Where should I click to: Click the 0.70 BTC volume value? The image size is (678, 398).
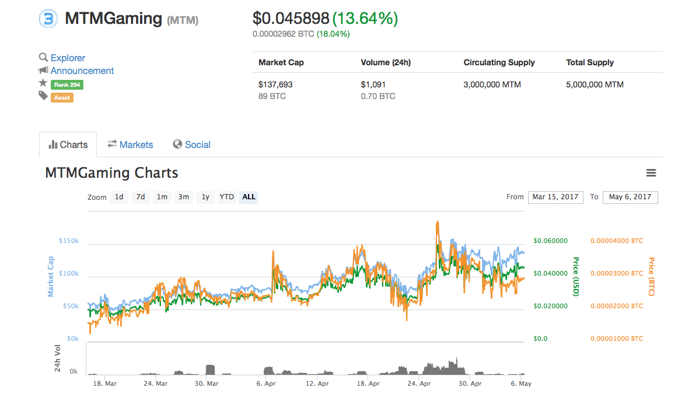tap(378, 96)
